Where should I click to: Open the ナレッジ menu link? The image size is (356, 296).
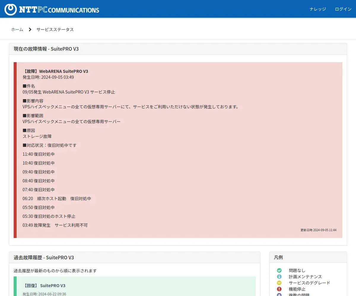pos(318,9)
